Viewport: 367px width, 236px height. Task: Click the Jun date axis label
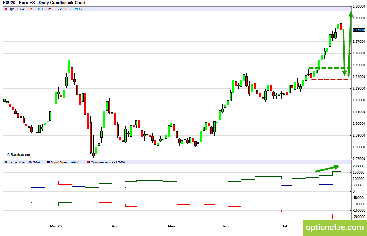click(225, 226)
